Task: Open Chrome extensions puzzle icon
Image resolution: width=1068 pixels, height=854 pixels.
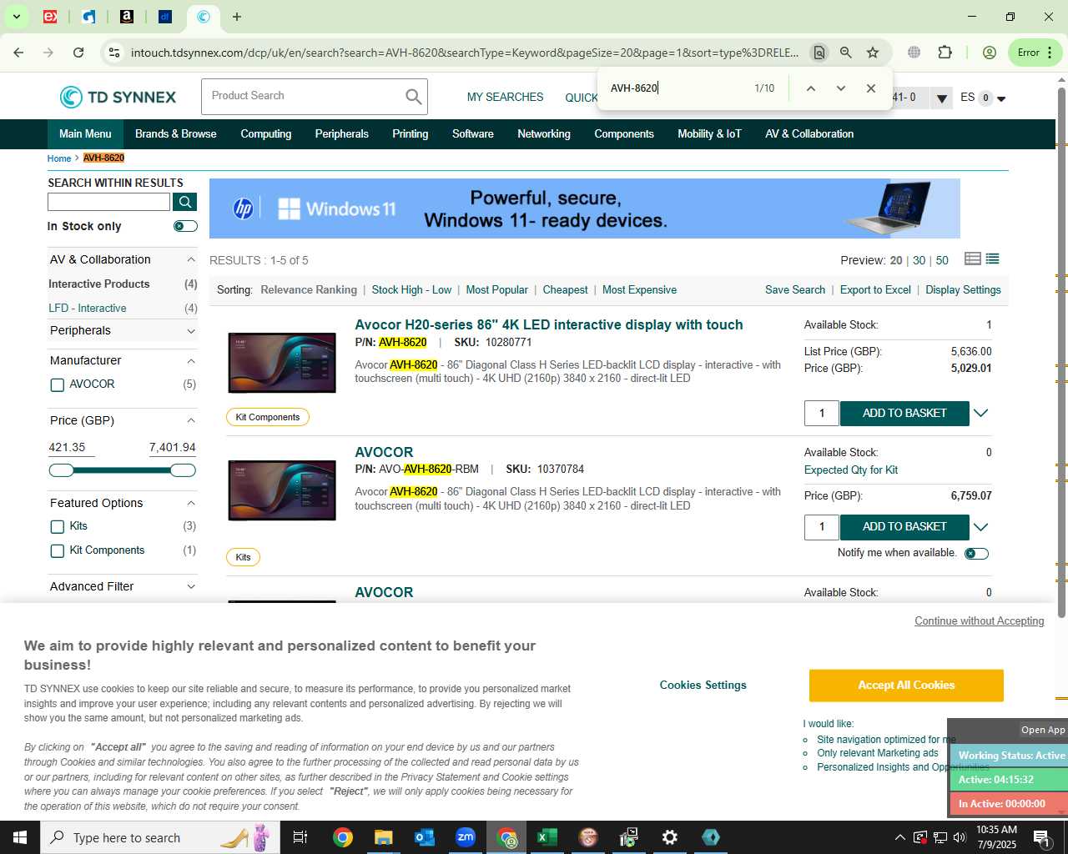Action: coord(945,53)
